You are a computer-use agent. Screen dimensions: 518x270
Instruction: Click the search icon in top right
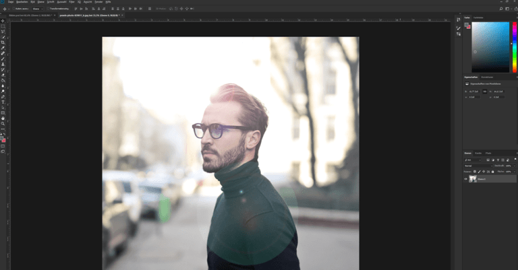tap(500, 8)
